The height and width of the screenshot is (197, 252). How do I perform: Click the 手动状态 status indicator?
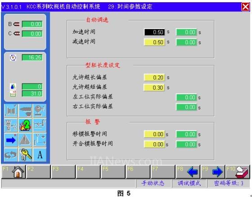pos(153,183)
